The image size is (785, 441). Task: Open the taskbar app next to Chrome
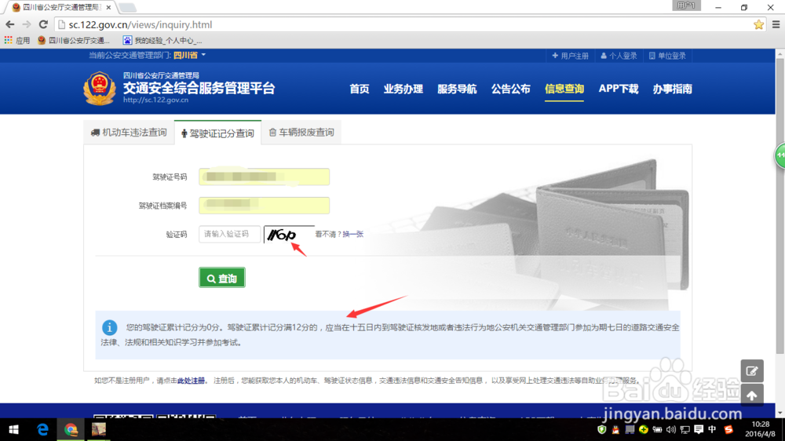(99, 429)
